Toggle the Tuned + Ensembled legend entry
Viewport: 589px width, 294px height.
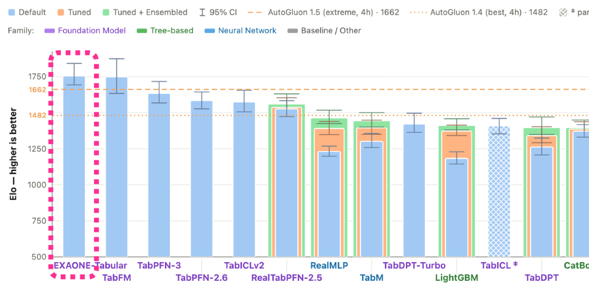pyautogui.click(x=145, y=12)
